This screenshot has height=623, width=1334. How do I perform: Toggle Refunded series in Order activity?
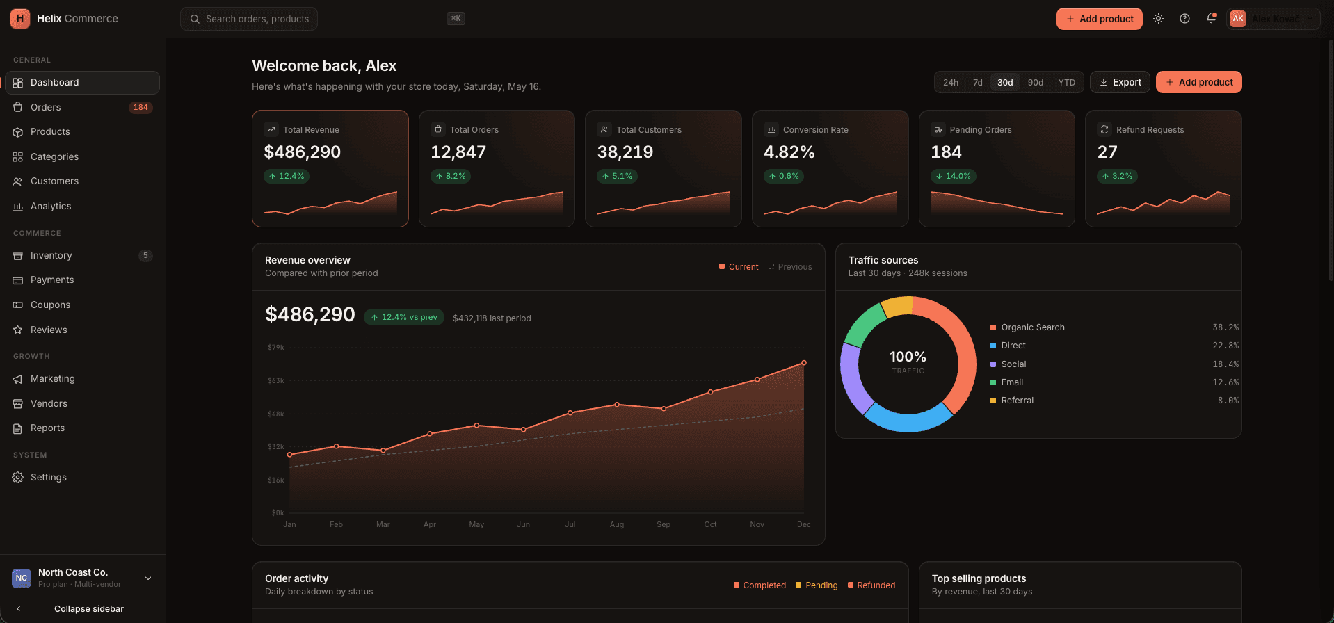click(871, 585)
